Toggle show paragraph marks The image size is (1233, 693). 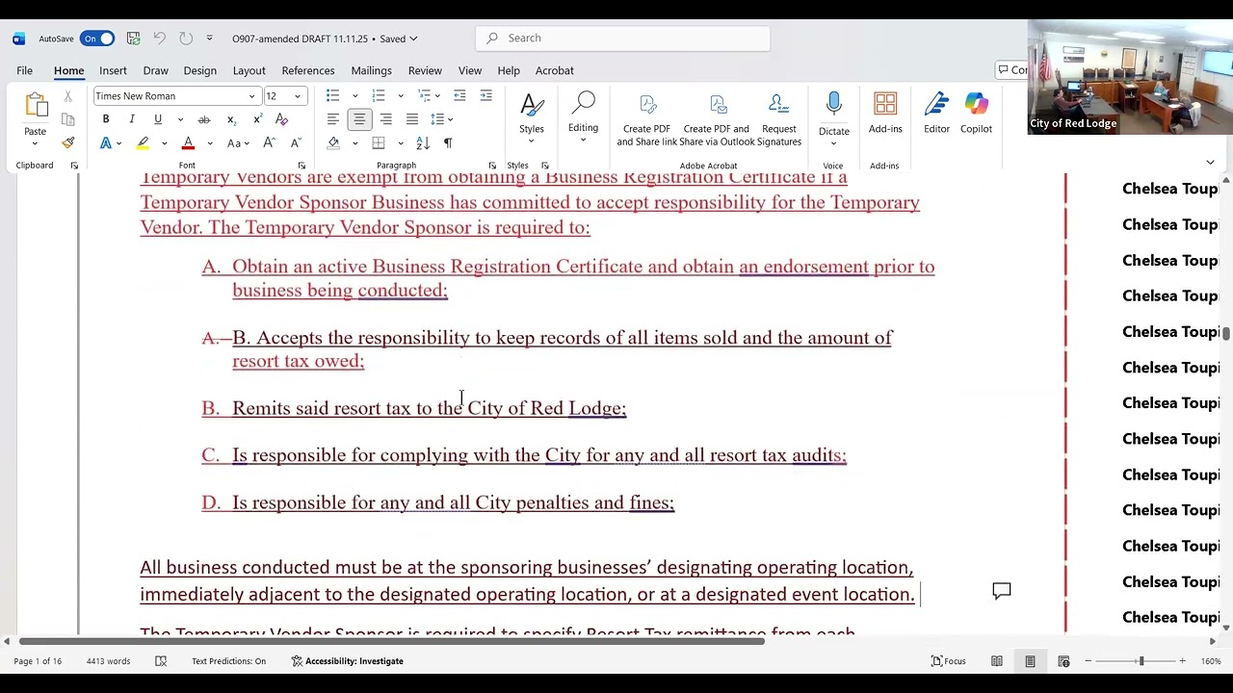[x=448, y=142]
